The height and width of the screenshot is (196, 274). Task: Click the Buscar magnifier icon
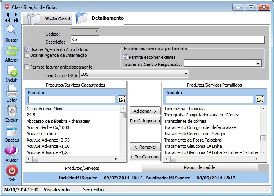click(x=12, y=31)
